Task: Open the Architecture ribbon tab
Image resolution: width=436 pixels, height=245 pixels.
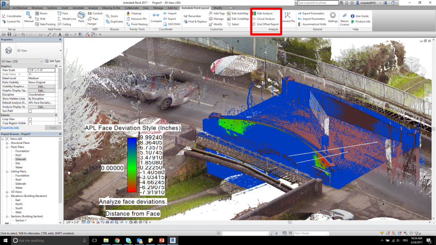Action: [x=20, y=8]
